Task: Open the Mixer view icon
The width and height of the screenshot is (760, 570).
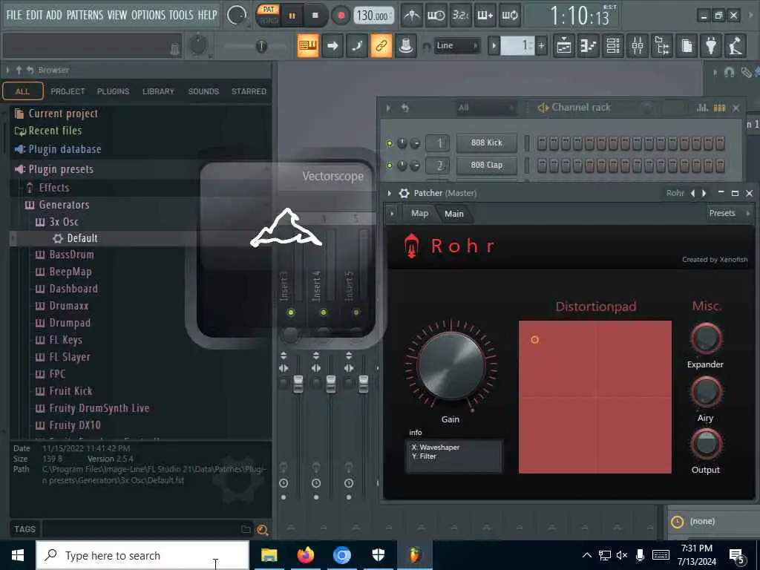Action: tap(638, 46)
